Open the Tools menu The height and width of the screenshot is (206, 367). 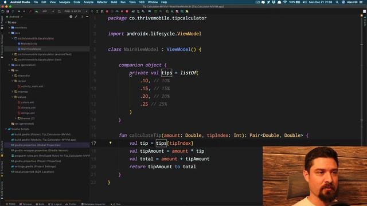pyautogui.click(x=132, y=2)
